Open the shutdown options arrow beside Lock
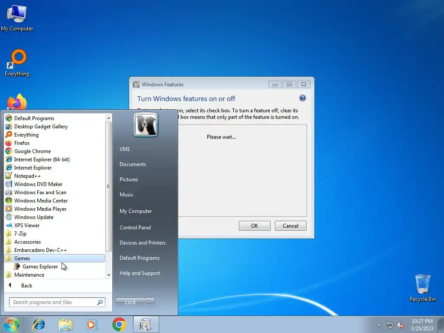Image resolution: width=444 pixels, height=333 pixels. click(x=150, y=302)
